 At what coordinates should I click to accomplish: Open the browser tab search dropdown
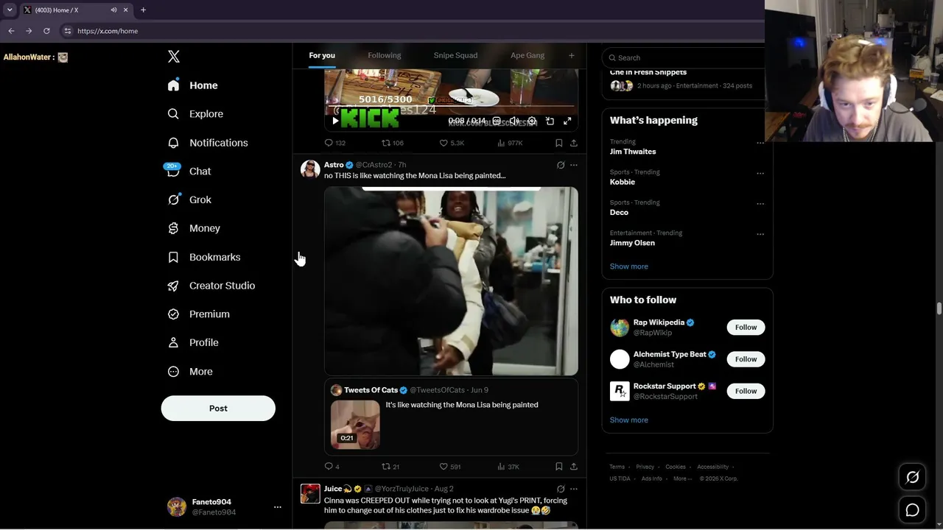tap(10, 10)
